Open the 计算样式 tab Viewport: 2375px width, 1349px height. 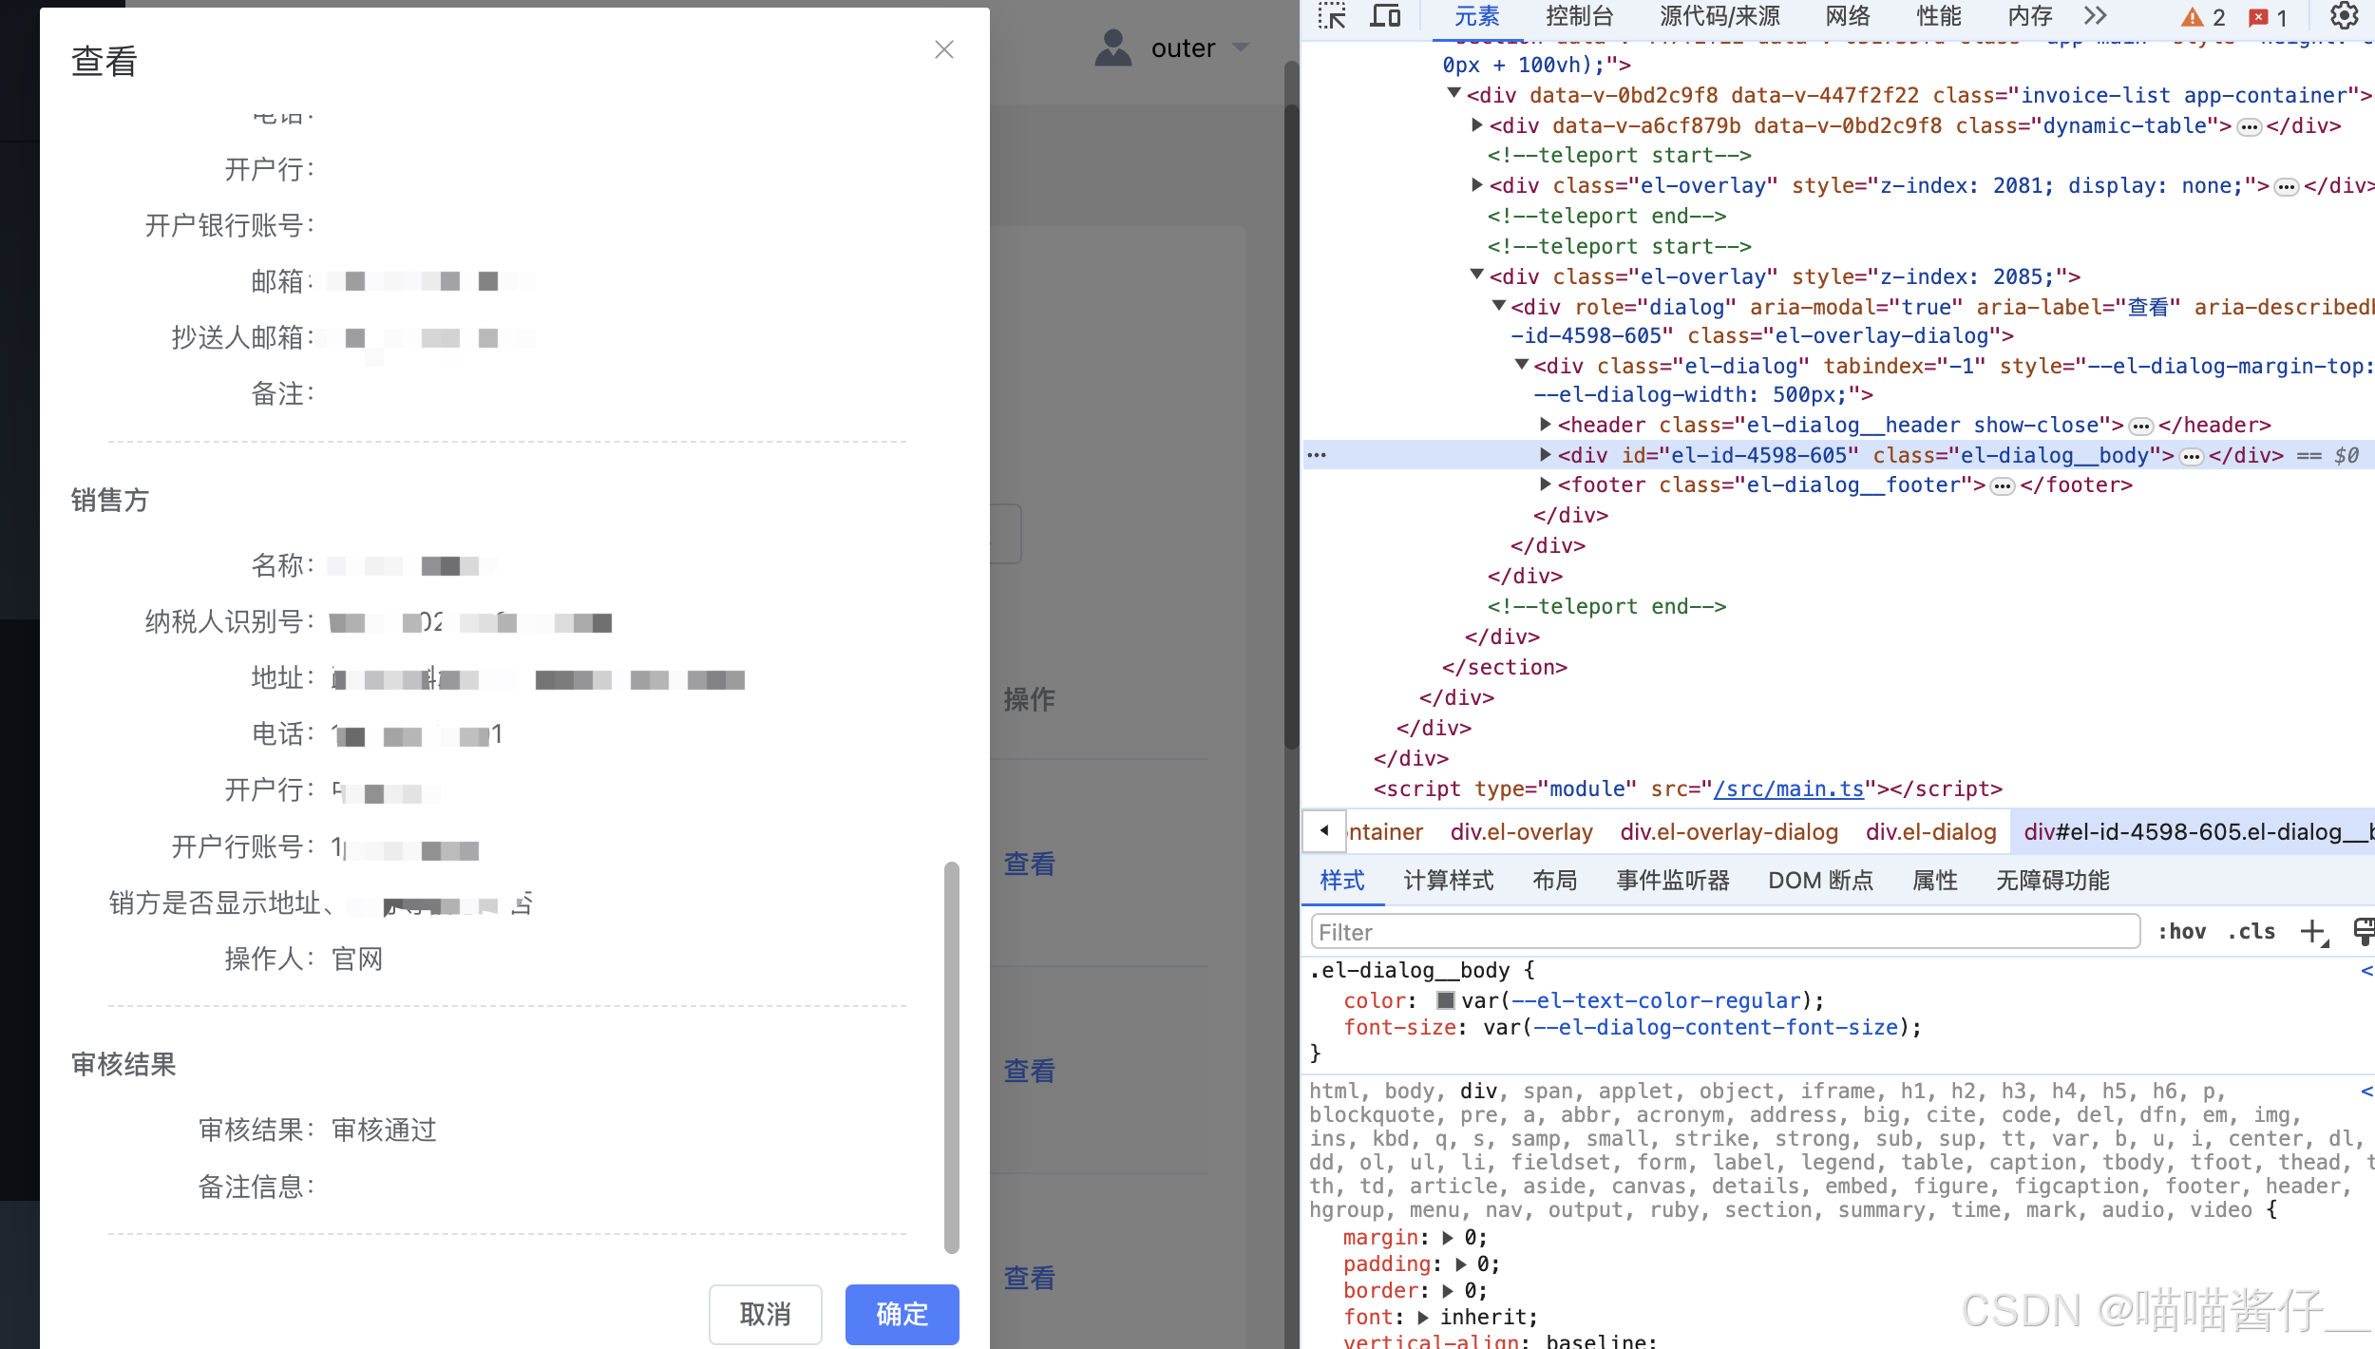pos(1448,881)
